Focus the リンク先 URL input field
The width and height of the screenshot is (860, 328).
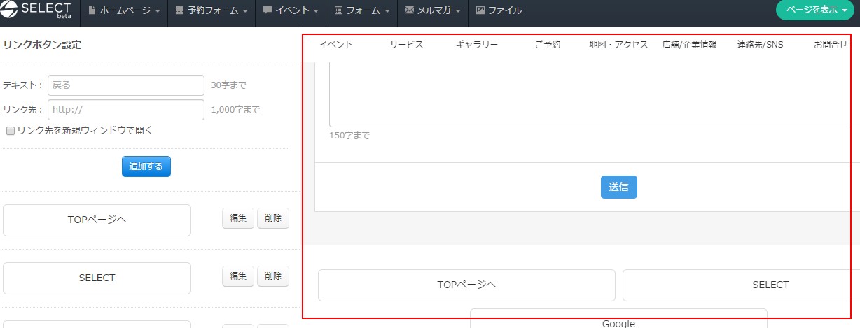126,110
